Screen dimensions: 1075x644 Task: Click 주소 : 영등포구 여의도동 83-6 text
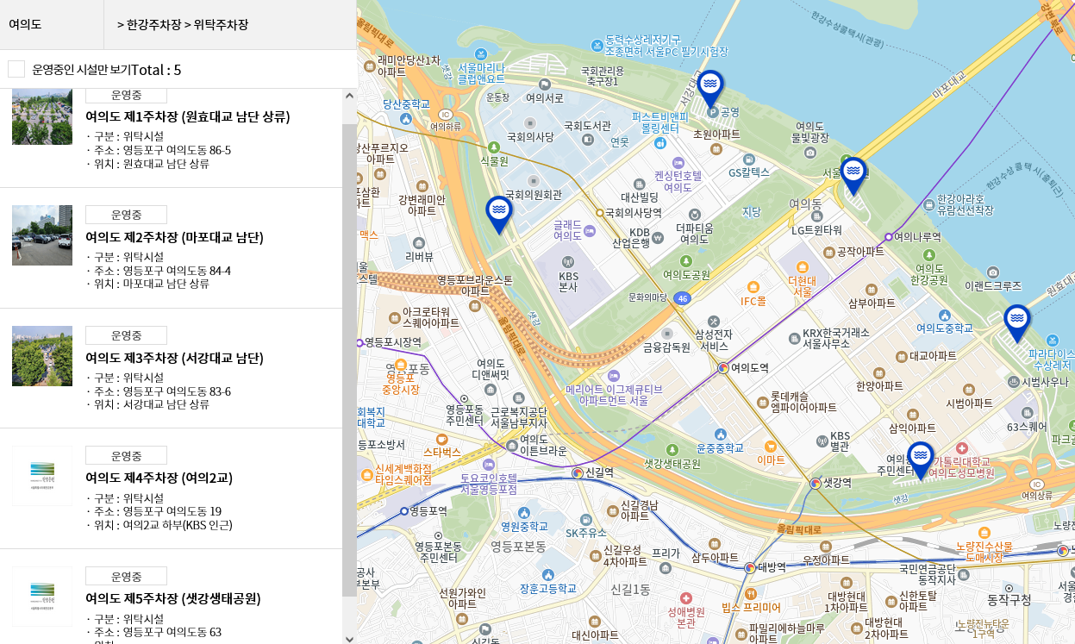click(162, 391)
